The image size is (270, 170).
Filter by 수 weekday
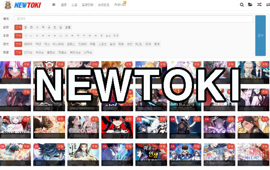point(37,27)
